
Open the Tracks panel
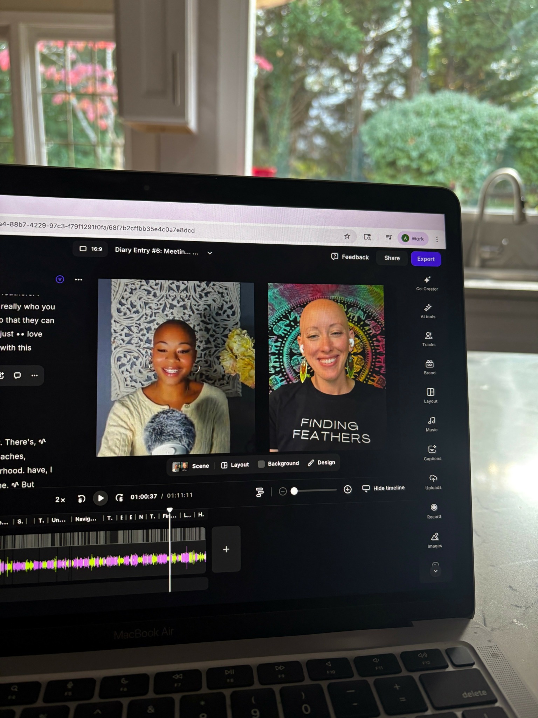pyautogui.click(x=429, y=339)
